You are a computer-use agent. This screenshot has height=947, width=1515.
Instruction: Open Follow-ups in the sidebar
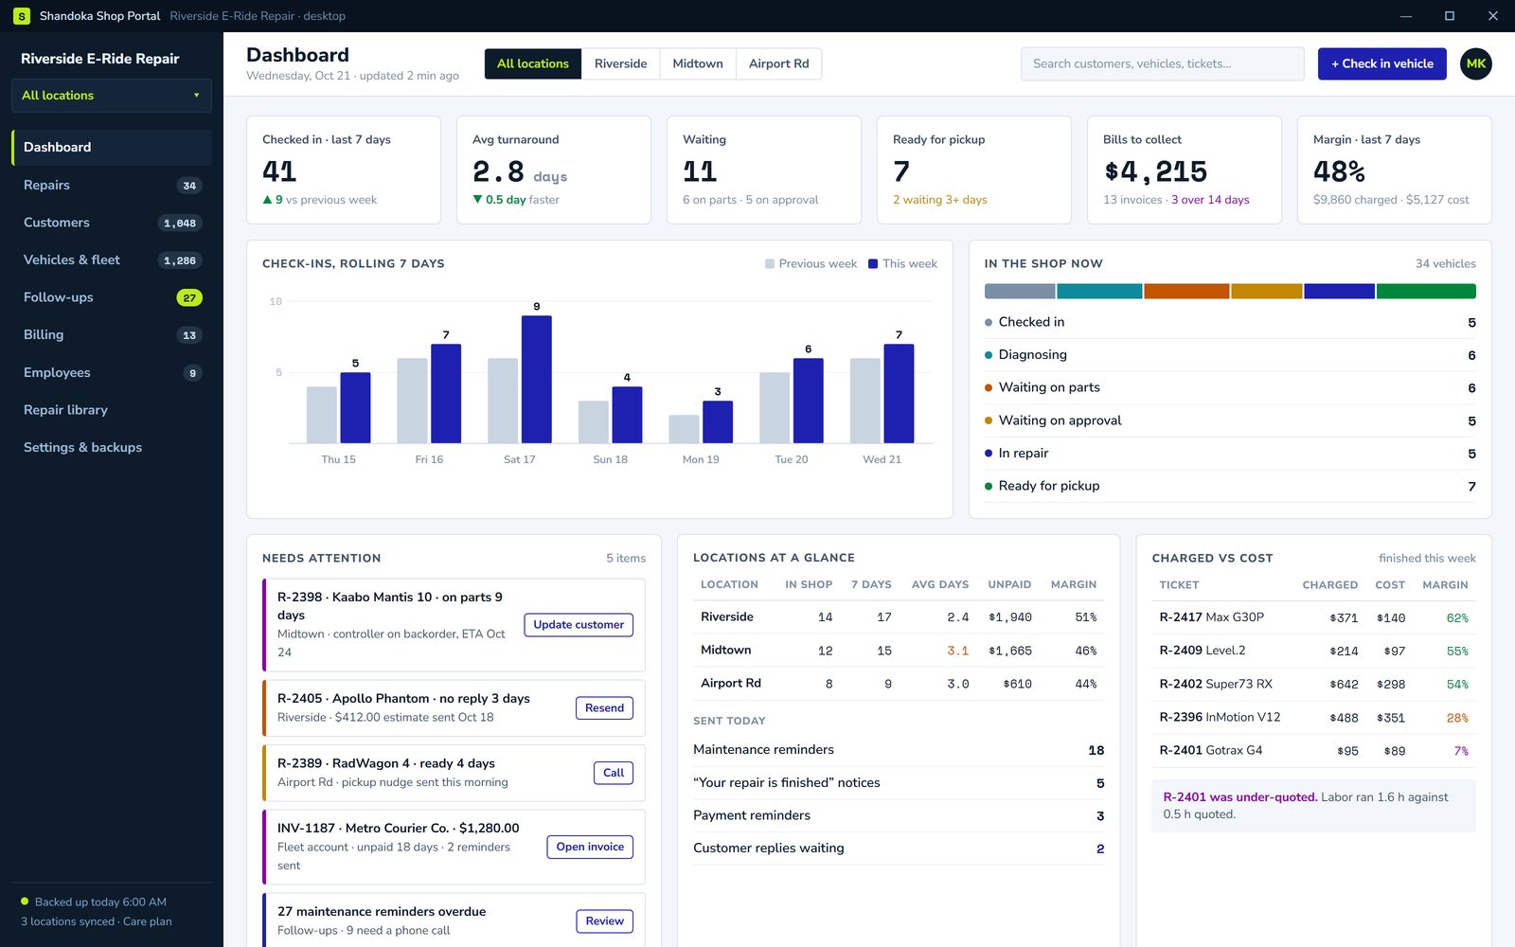coord(112,297)
